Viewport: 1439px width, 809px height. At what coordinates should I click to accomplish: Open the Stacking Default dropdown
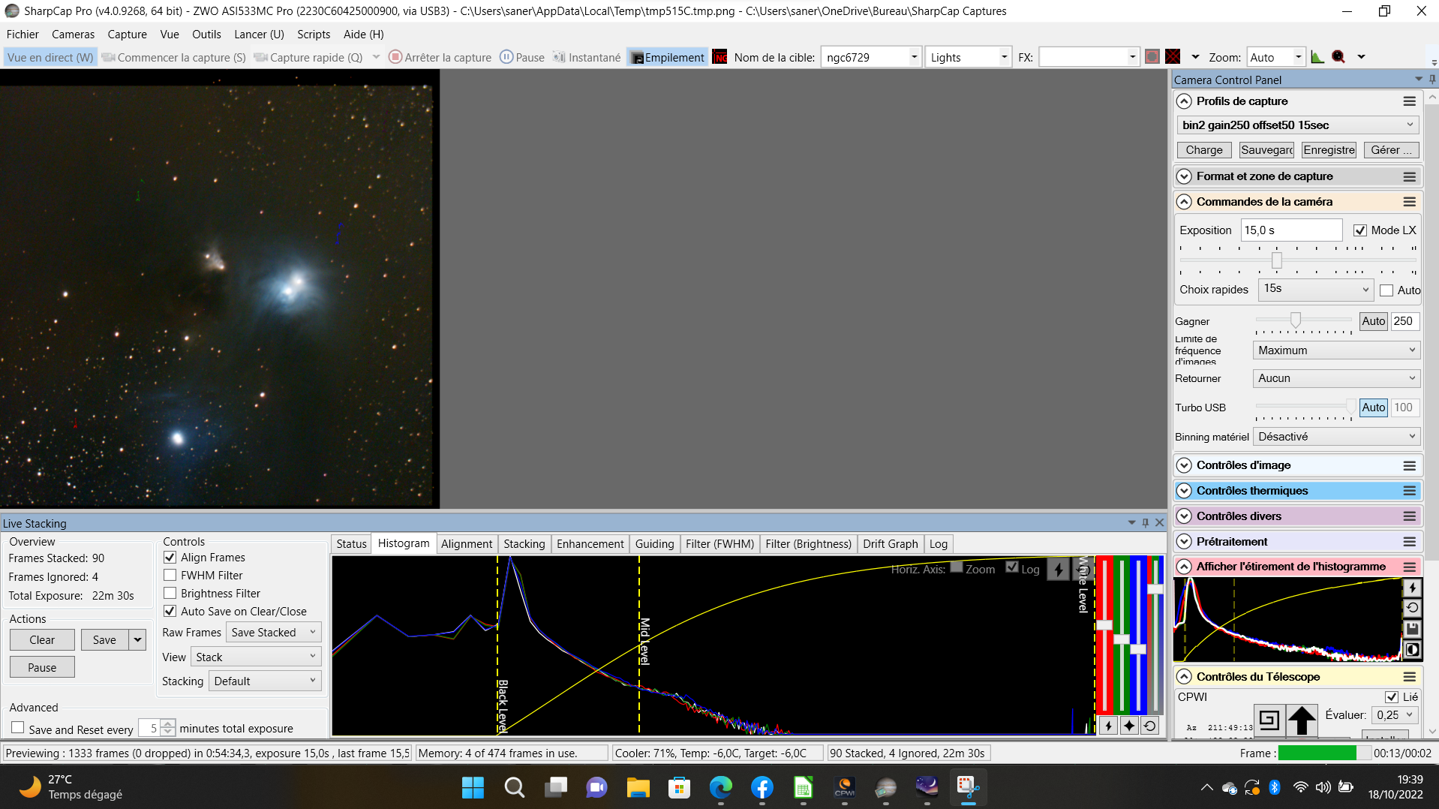click(x=265, y=681)
